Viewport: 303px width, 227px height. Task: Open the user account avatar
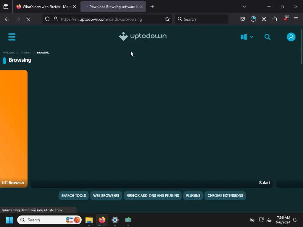click(291, 37)
